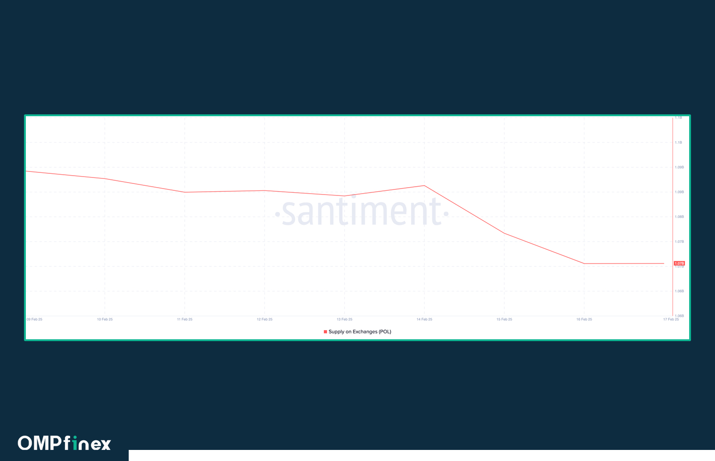Image resolution: width=715 pixels, height=461 pixels.
Task: Click the 1.08B y-axis label
Action: [679, 217]
